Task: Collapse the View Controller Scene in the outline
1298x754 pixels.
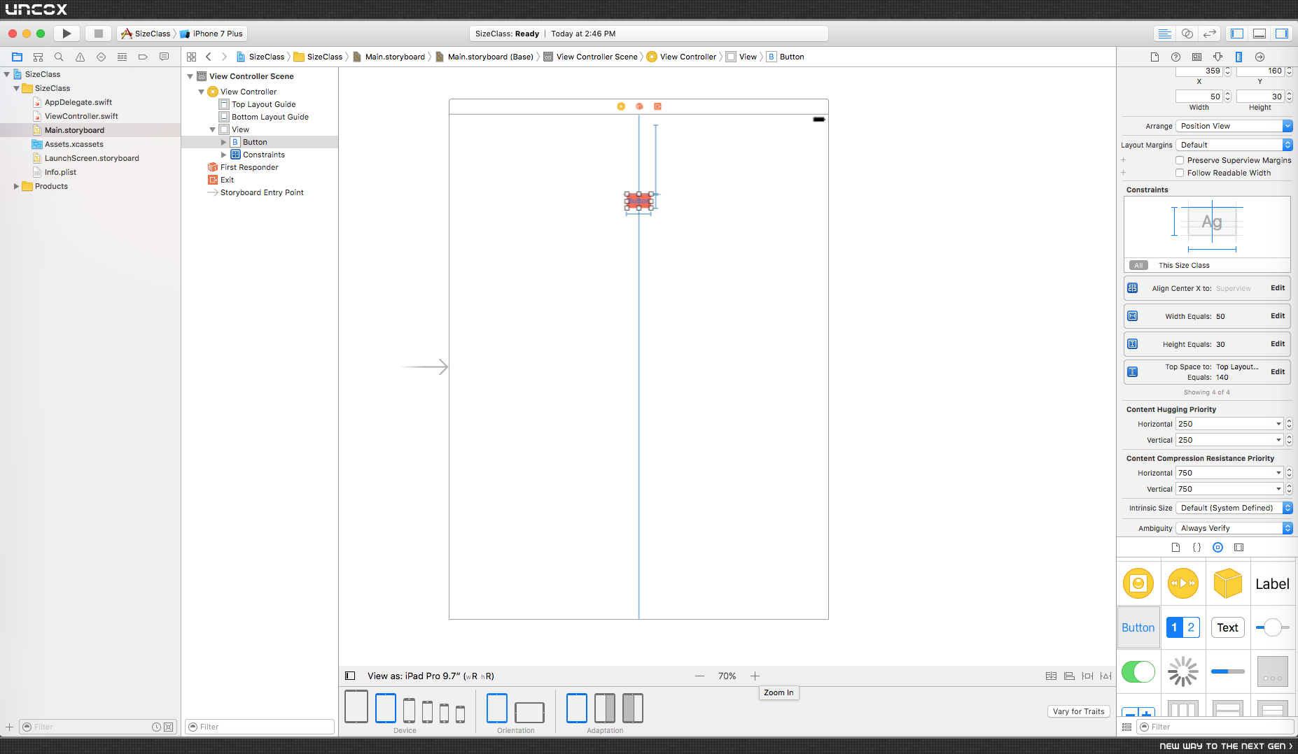Action: [190, 76]
